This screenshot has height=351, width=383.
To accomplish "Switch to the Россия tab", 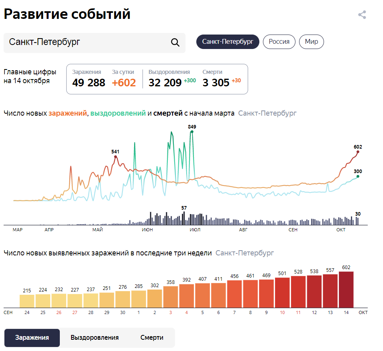I will (279, 41).
